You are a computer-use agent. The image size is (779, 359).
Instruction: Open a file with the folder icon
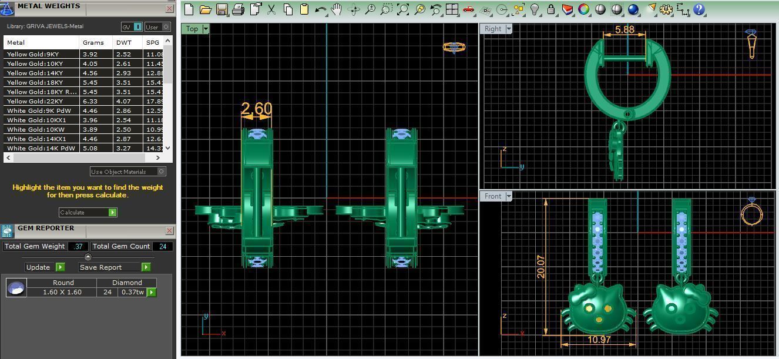(206, 9)
